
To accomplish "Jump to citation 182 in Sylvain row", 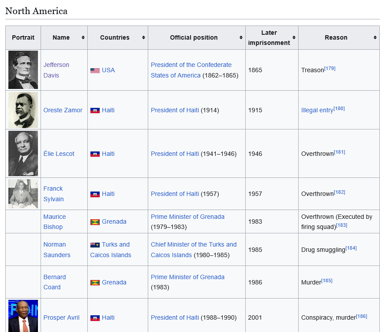I will (x=339, y=192).
